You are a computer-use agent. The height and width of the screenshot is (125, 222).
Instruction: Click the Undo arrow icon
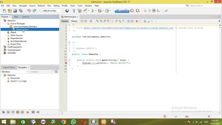pyautogui.click(x=29, y=11)
